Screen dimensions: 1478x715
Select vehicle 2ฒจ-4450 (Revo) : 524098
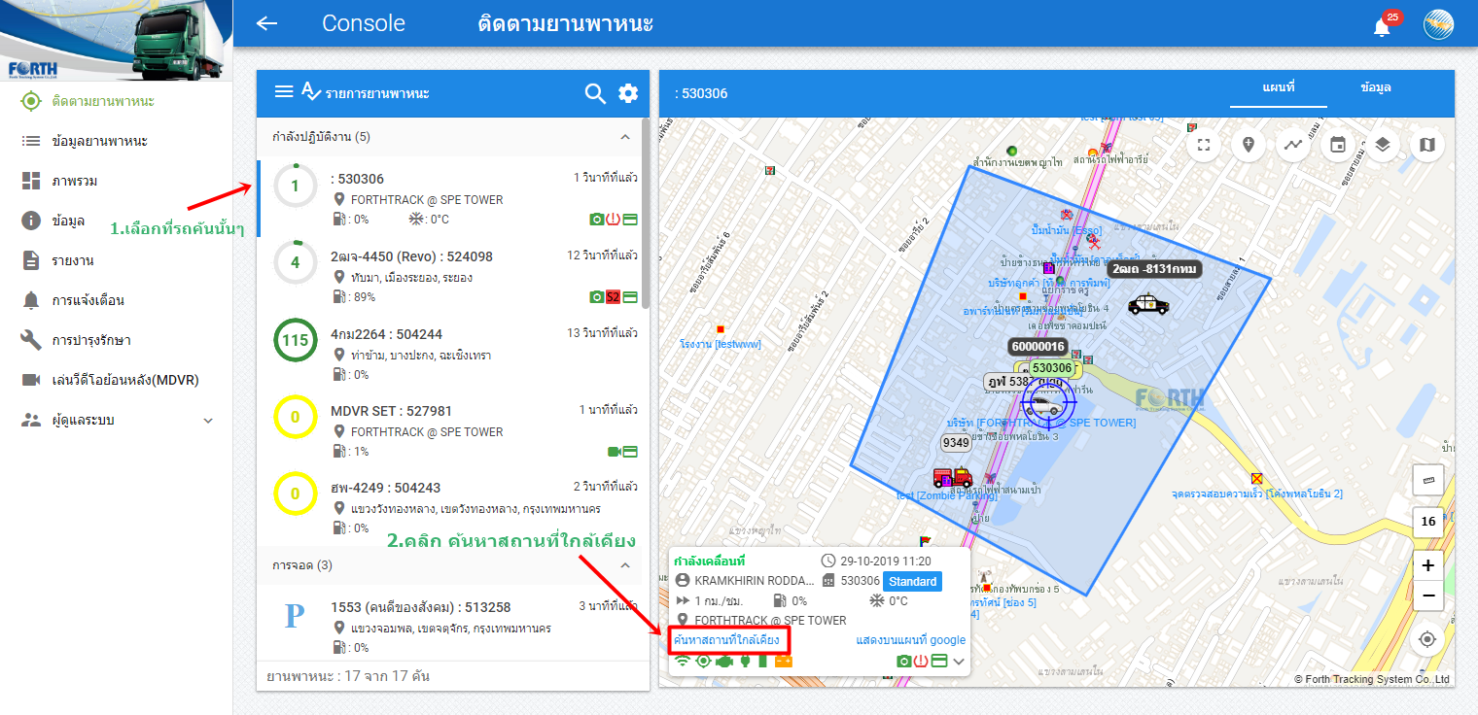click(x=451, y=276)
